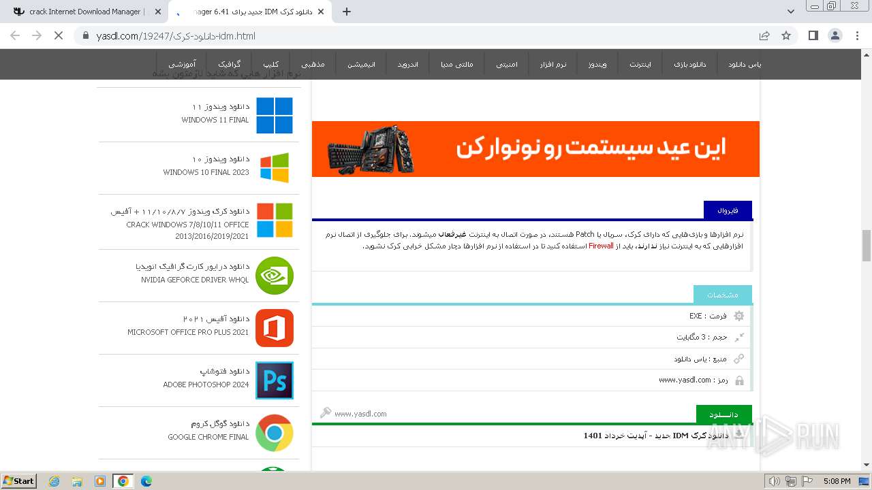Open the Action Center flag tray icon
872x490 pixels.
(807, 481)
